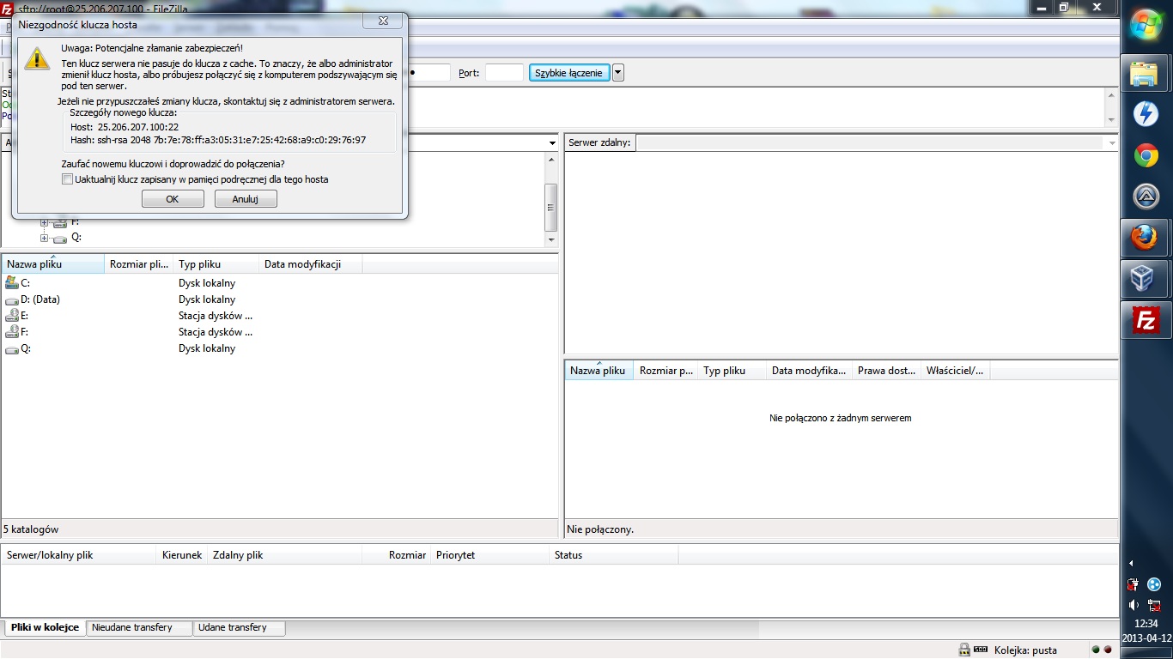Click the power plug tray icon
1173x659 pixels.
1133,585
